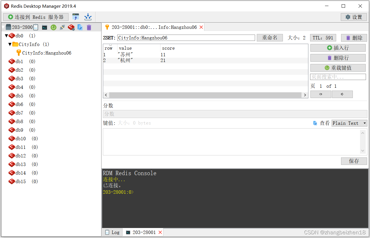
Task: Disconnect the server using the plug icon
Action: [x=62, y=27]
